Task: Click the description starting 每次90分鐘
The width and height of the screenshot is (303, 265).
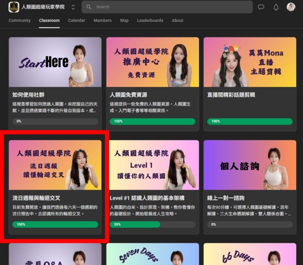Action: tap(249, 211)
